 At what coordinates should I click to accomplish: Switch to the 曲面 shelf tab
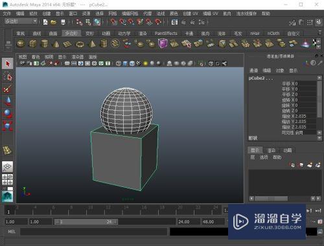53,34
